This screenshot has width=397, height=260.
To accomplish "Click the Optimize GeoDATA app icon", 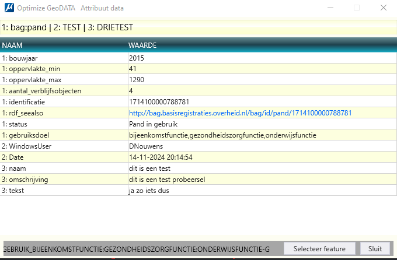I will pos(9,8).
